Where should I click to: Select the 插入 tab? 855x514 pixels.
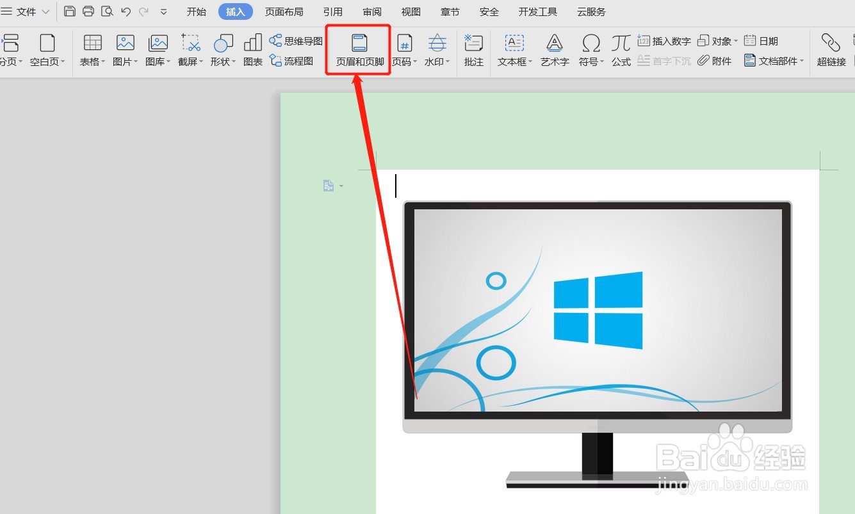[236, 12]
